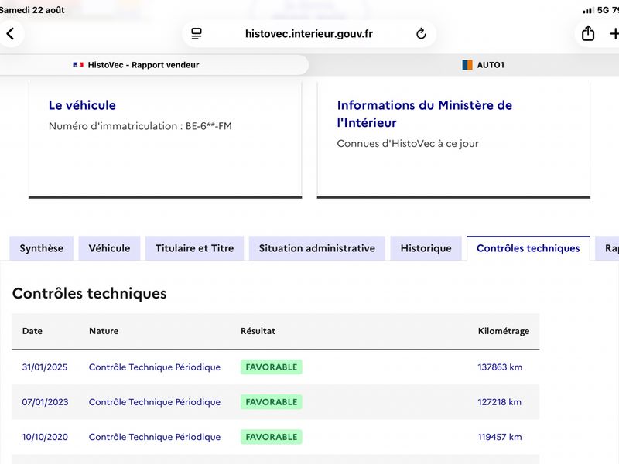Open the reader view page icon
619x464 pixels.
click(x=197, y=34)
